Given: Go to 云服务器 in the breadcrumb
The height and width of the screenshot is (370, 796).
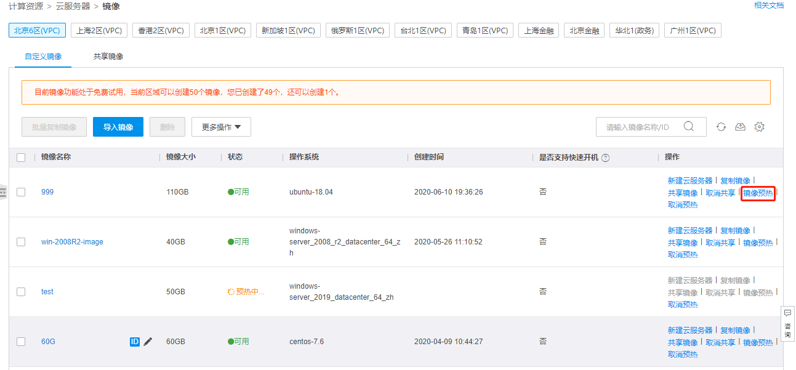Looking at the screenshot, I should pos(73,6).
